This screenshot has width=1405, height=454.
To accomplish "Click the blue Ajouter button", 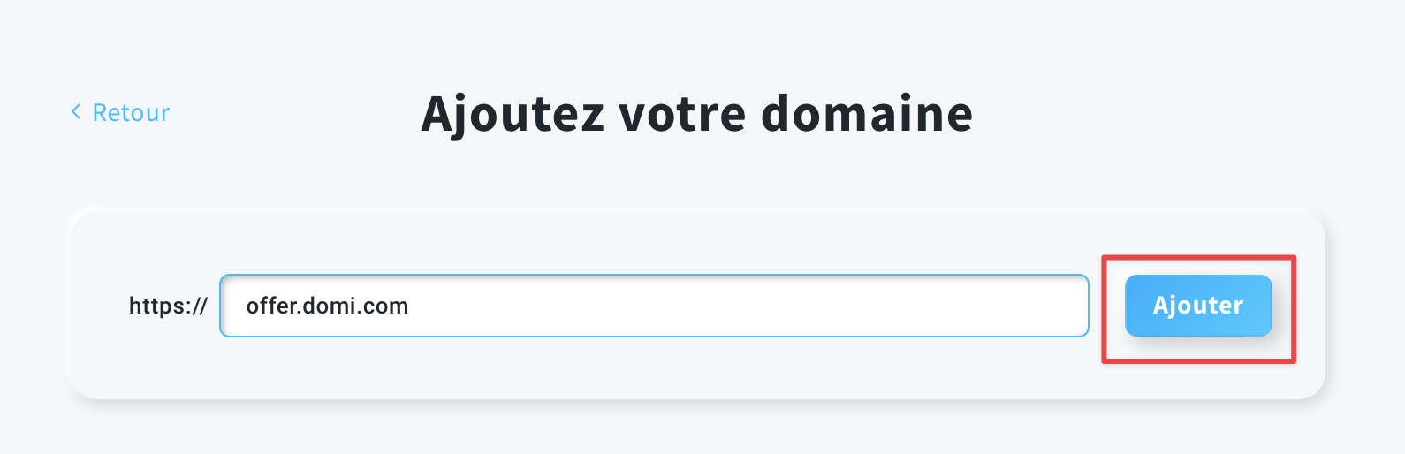I will 1198,306.
